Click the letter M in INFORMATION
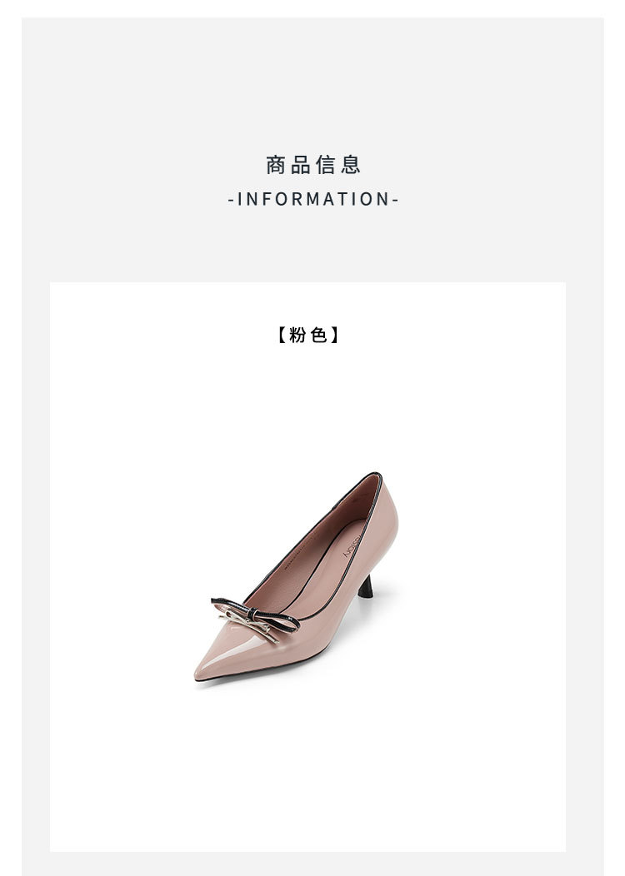 point(312,199)
